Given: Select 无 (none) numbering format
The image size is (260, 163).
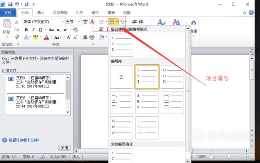Looking at the screenshot, I should click(x=122, y=77).
